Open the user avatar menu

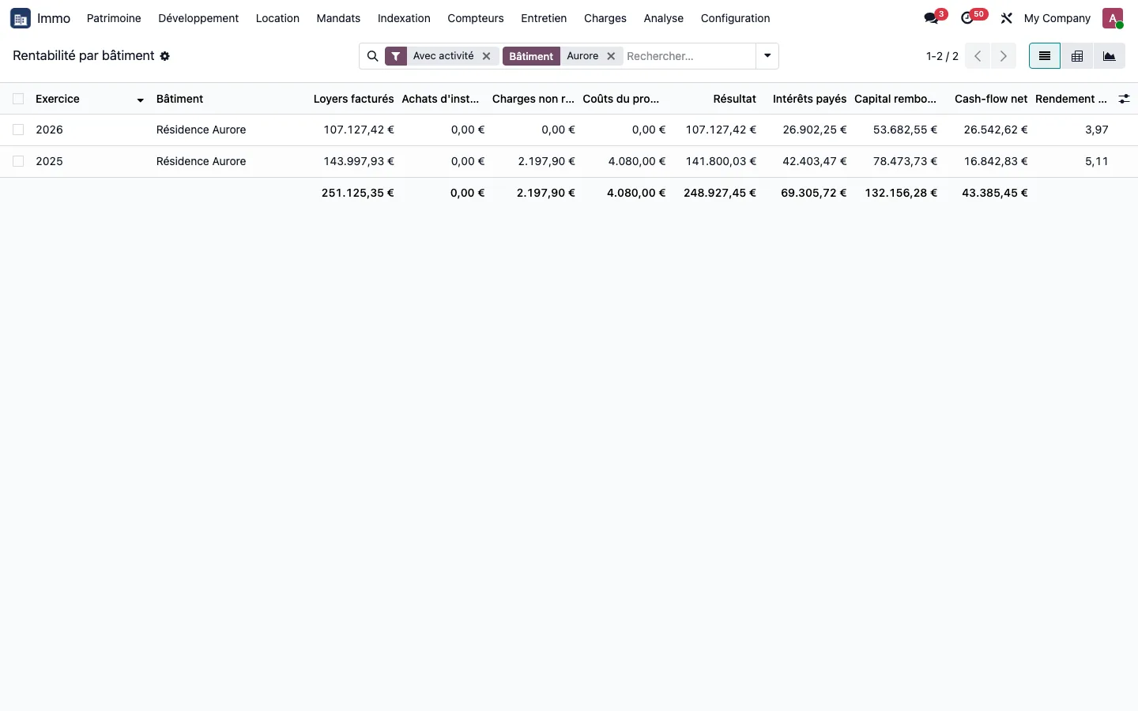click(x=1113, y=18)
